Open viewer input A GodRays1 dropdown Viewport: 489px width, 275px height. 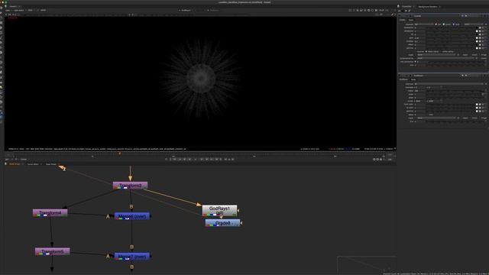[x=186, y=10]
